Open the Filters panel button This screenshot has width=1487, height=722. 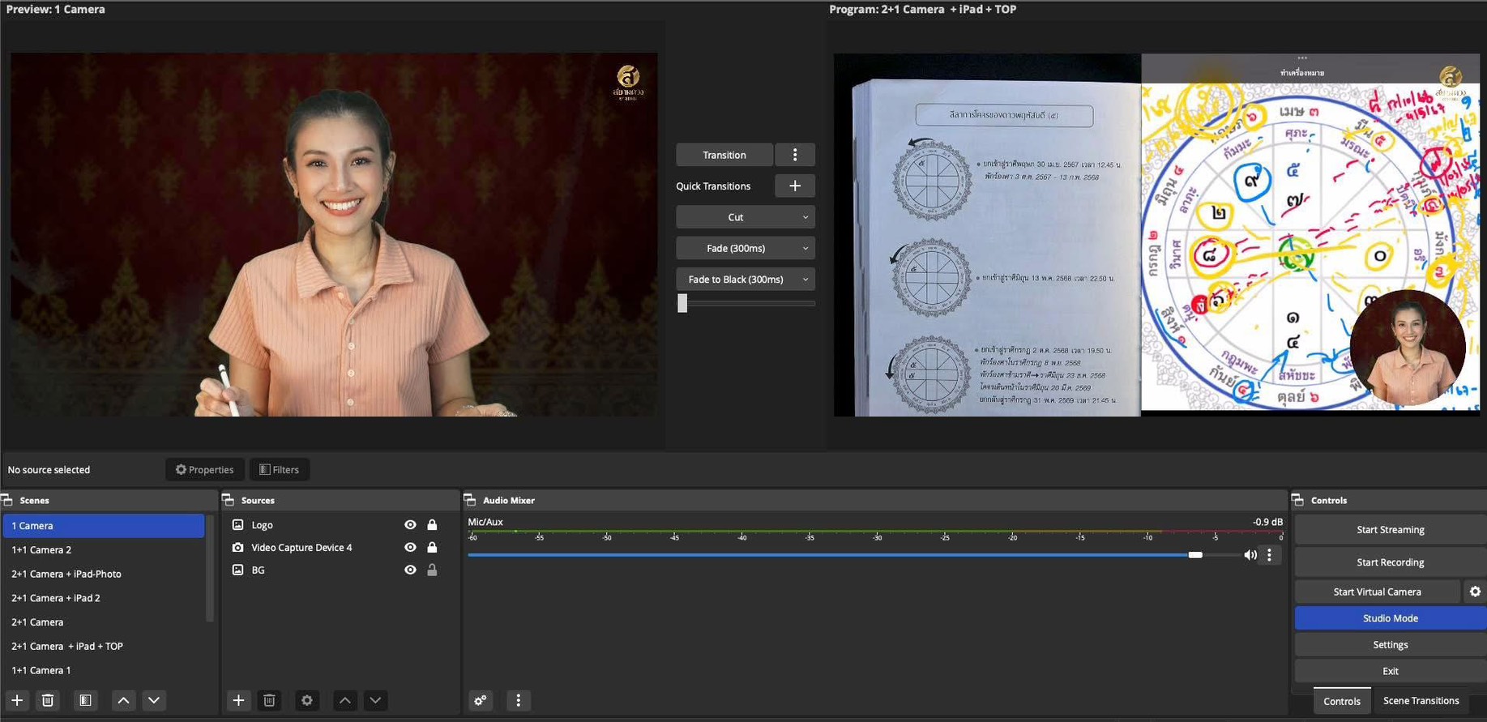(280, 470)
